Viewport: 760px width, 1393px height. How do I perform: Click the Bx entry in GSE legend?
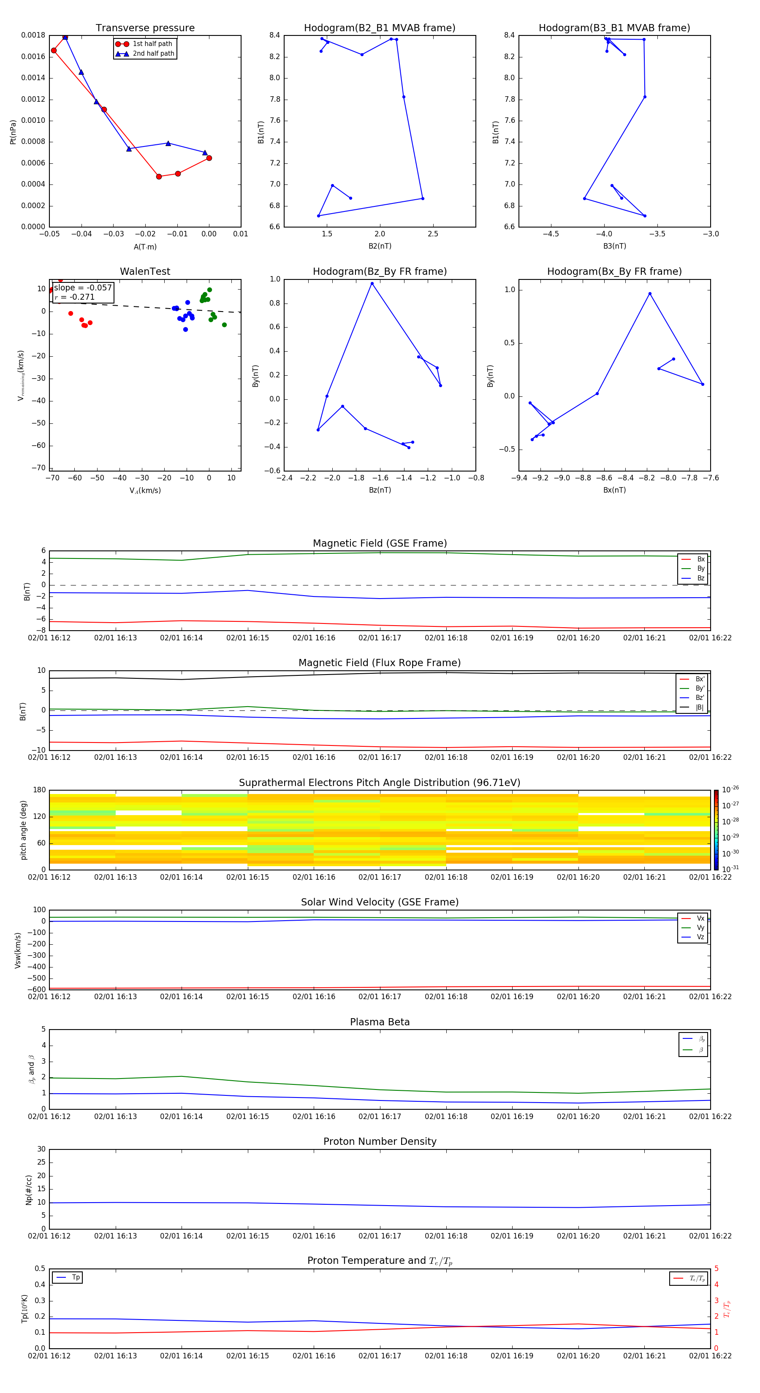point(693,559)
